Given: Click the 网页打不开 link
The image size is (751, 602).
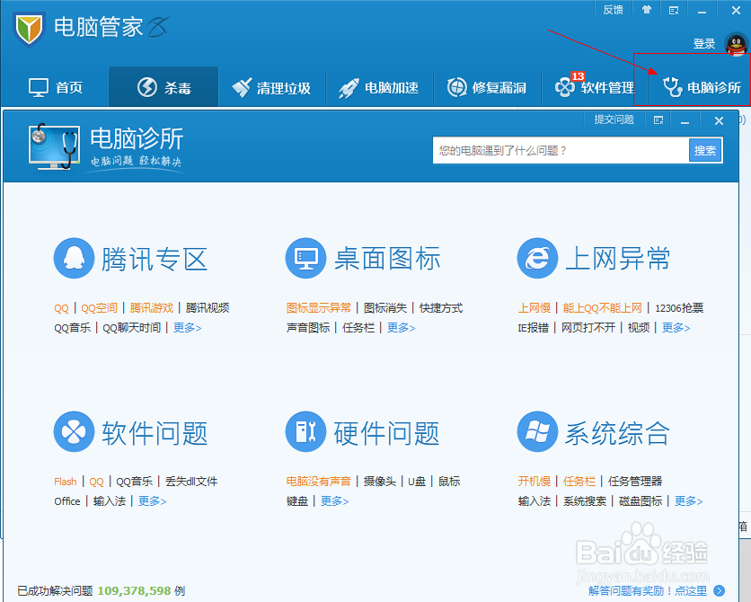Looking at the screenshot, I should click(x=588, y=328).
